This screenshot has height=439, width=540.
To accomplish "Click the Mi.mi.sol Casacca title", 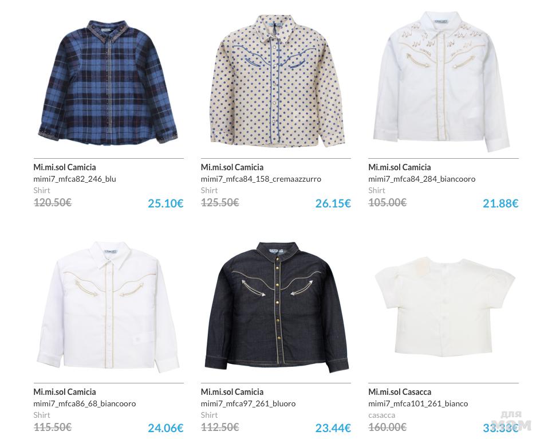I will pos(400,392).
